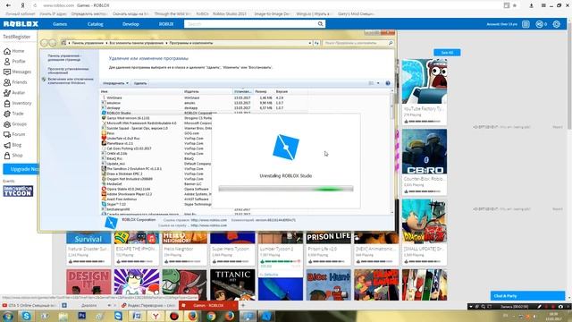Sort programs by the Installed On column
The image size is (572, 322).
coord(243,91)
